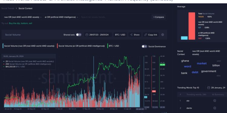Open the 29/07/23 - 29/01/24 date range picker
227x113 pixels.
(98, 35)
